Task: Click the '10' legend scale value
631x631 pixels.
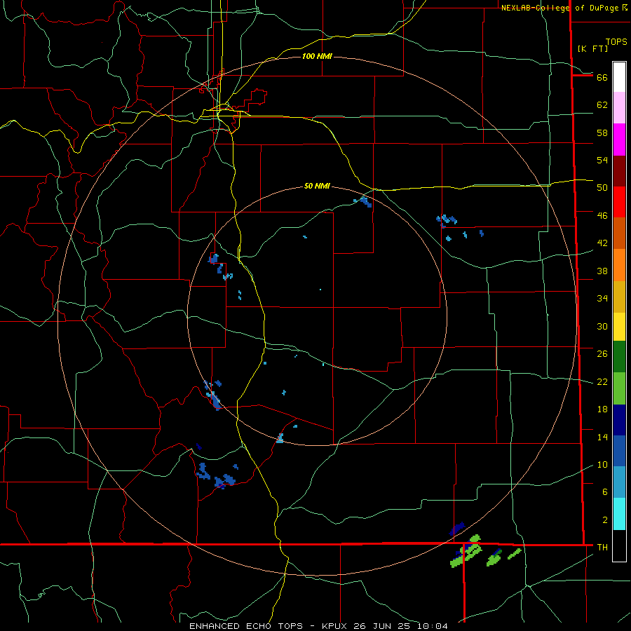Action: [602, 464]
